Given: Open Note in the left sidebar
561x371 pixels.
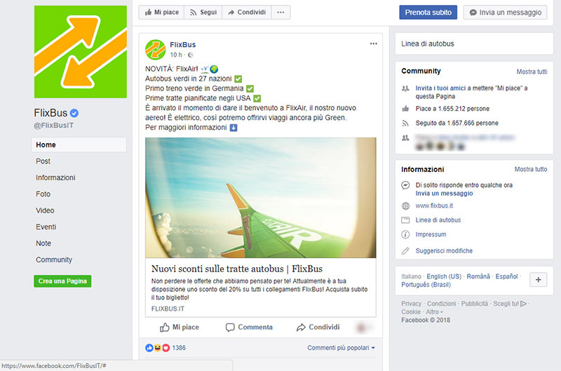Looking at the screenshot, I should (43, 243).
